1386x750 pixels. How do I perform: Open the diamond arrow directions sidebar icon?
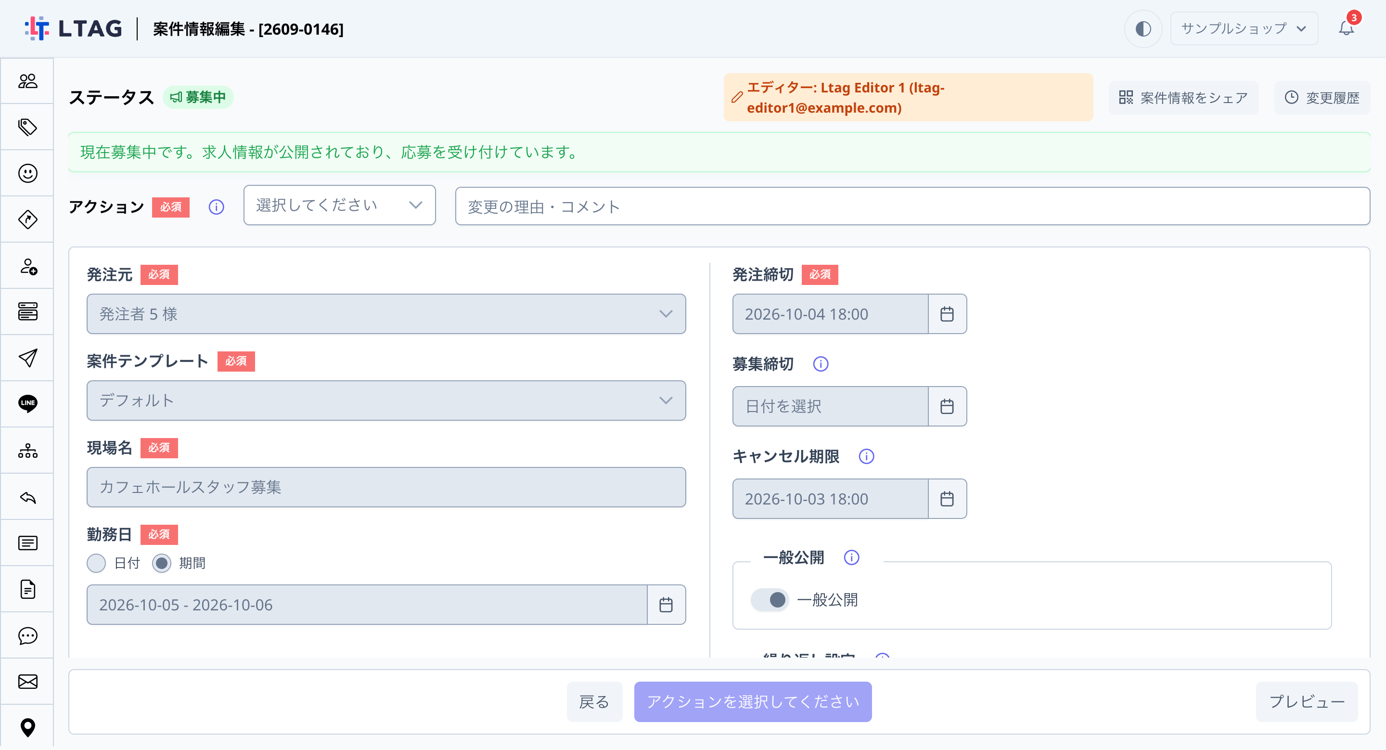(27, 220)
